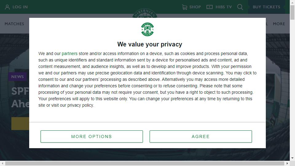Click the Log In link

20,7
